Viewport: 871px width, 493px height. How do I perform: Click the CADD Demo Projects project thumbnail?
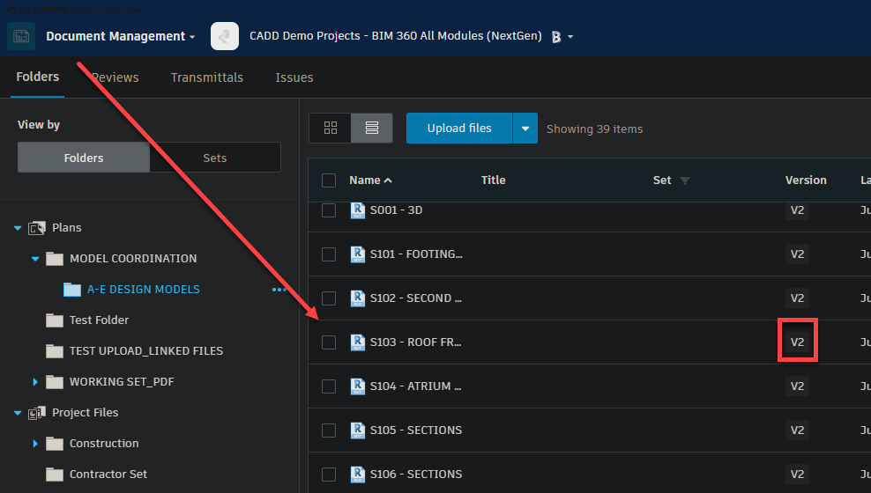click(225, 36)
